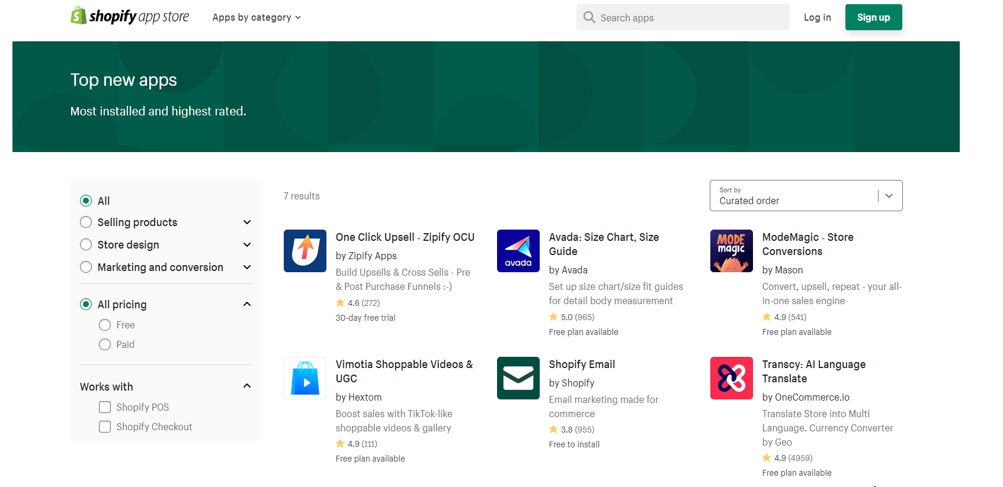Click 'Email marketing made for commerce' description
The width and height of the screenshot is (1003, 487).
[x=604, y=407]
